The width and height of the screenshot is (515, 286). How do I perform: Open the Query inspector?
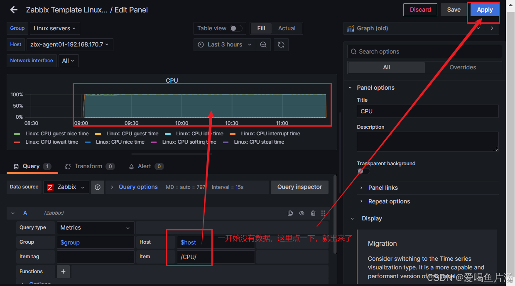(x=299, y=187)
